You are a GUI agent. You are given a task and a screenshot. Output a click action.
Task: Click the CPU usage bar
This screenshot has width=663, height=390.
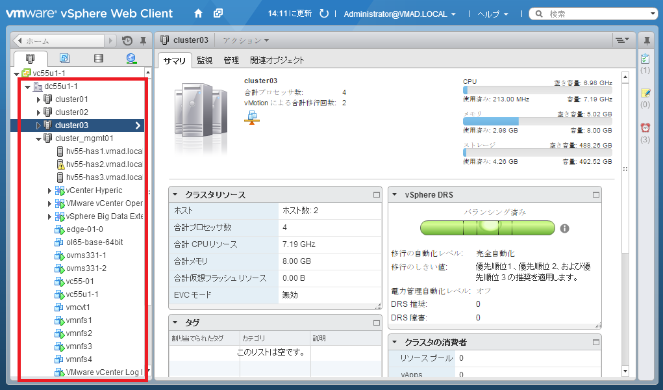[538, 90]
